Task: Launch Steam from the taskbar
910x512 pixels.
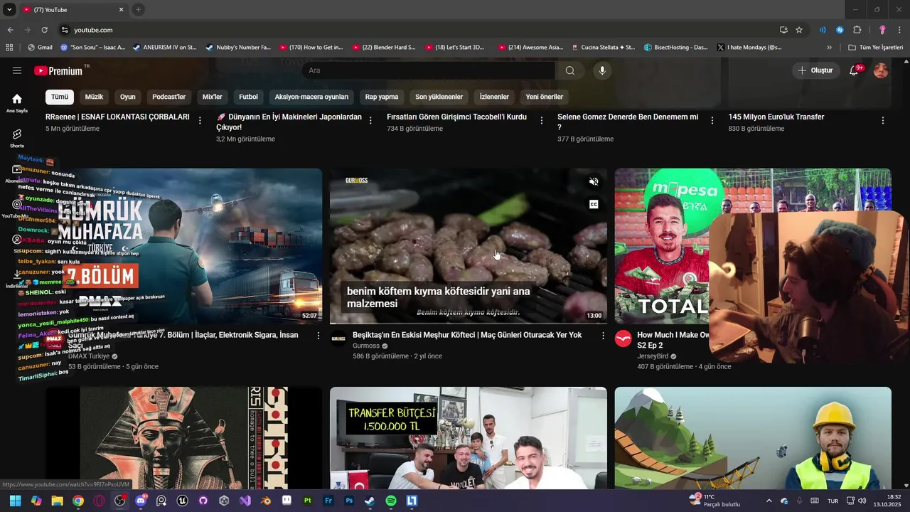Action: pos(370,501)
